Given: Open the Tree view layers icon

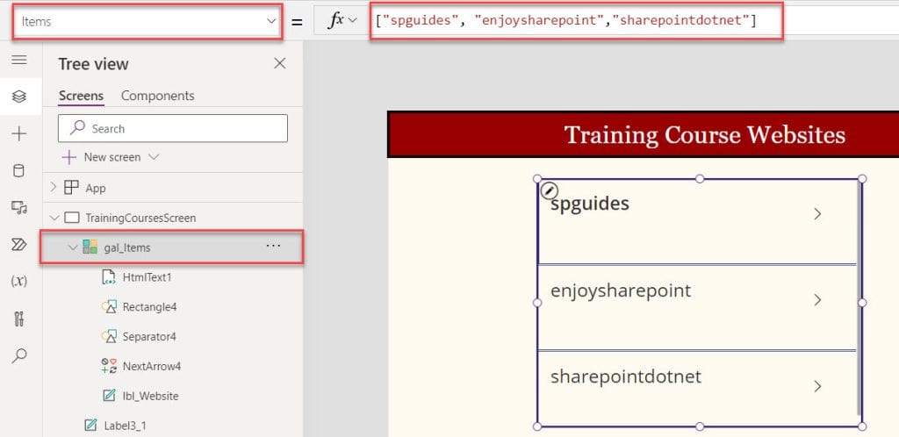Looking at the screenshot, I should coord(19,97).
